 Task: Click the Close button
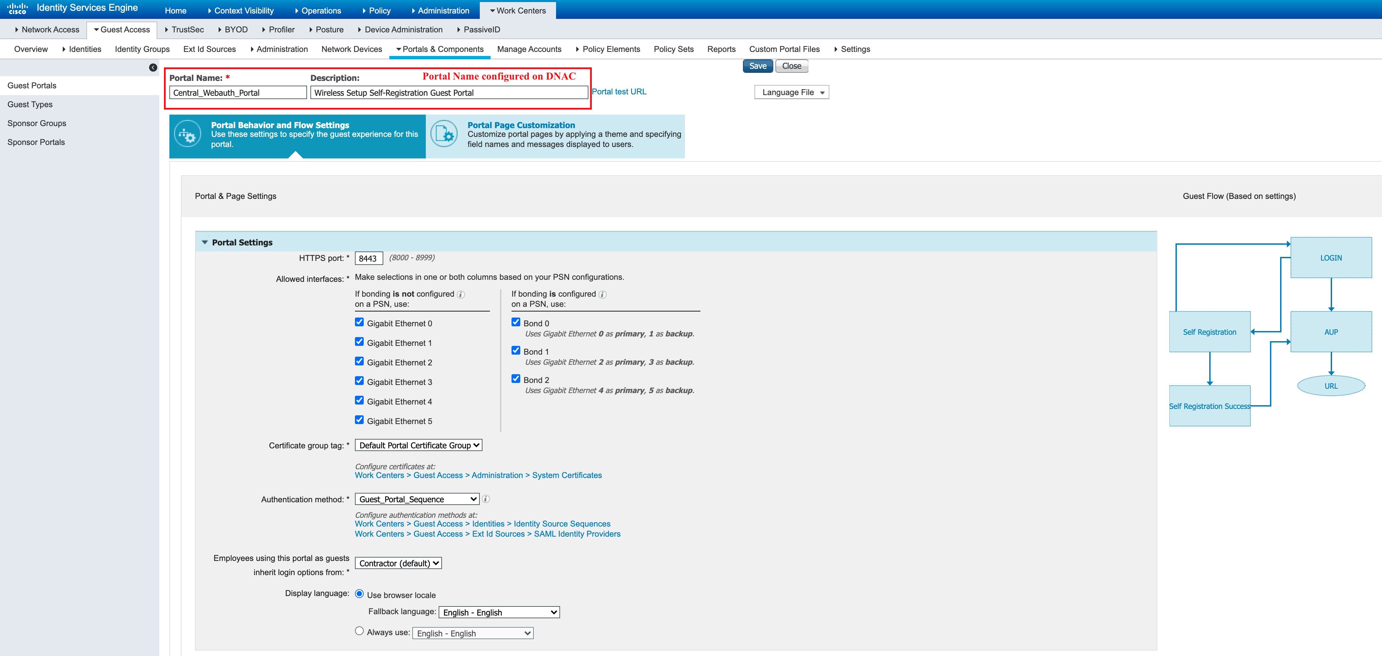[791, 66]
